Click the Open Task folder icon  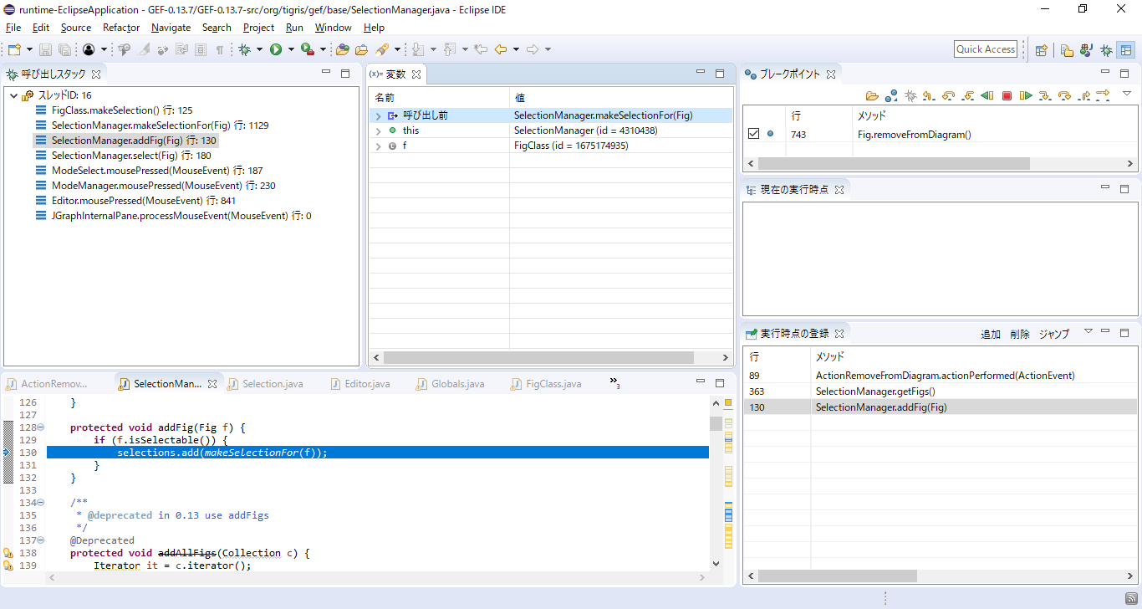(x=362, y=50)
